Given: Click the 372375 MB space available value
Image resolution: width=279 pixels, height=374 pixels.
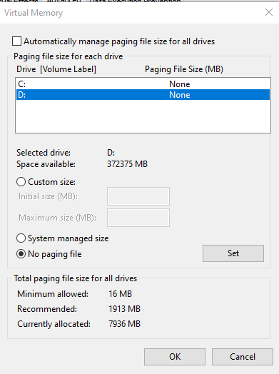Looking at the screenshot, I should pos(127,164).
